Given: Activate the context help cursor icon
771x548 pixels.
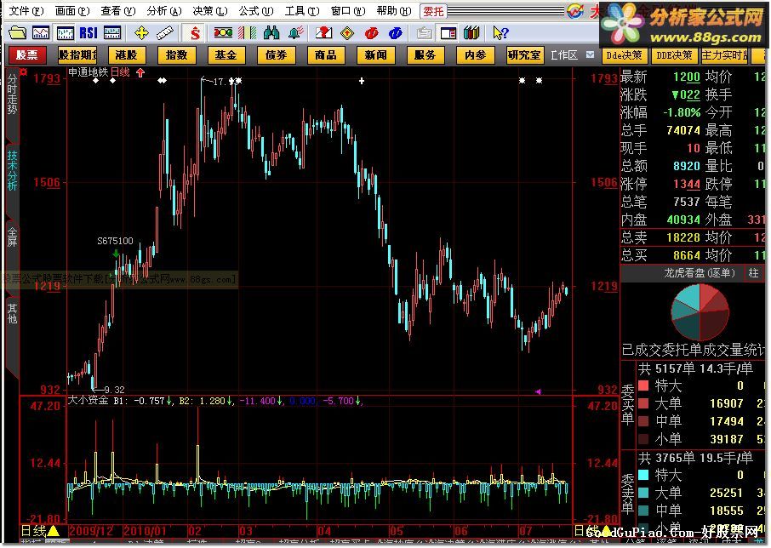Looking at the screenshot, I should coord(500,33).
